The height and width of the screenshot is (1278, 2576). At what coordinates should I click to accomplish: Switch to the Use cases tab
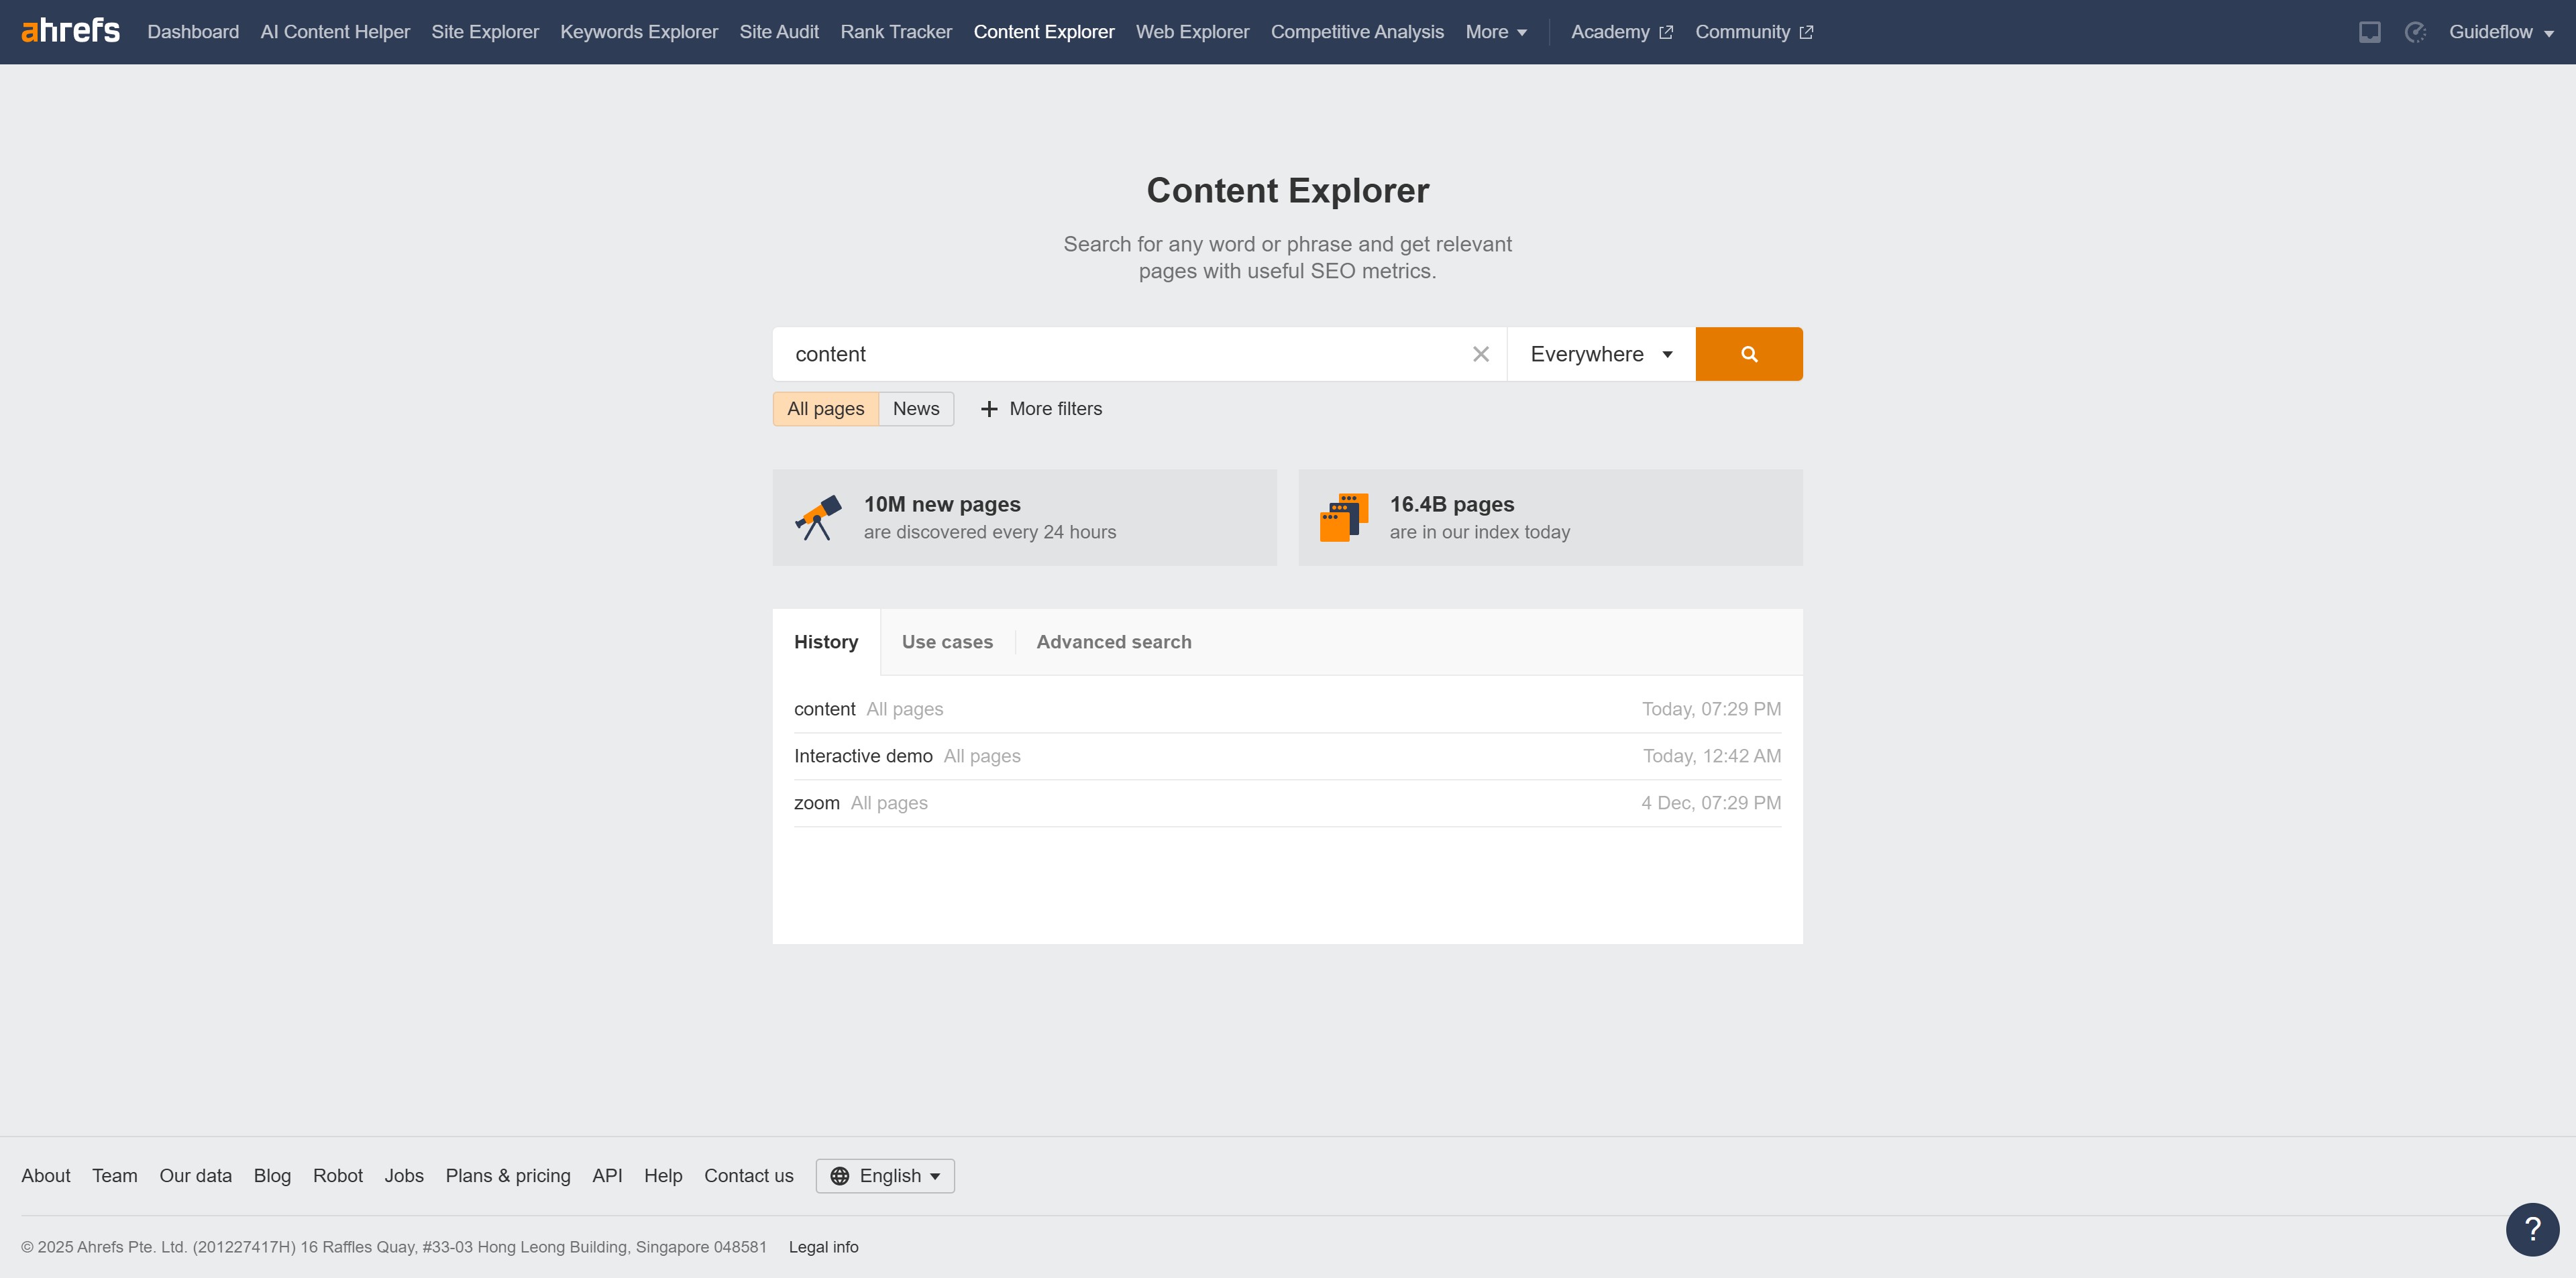(947, 642)
